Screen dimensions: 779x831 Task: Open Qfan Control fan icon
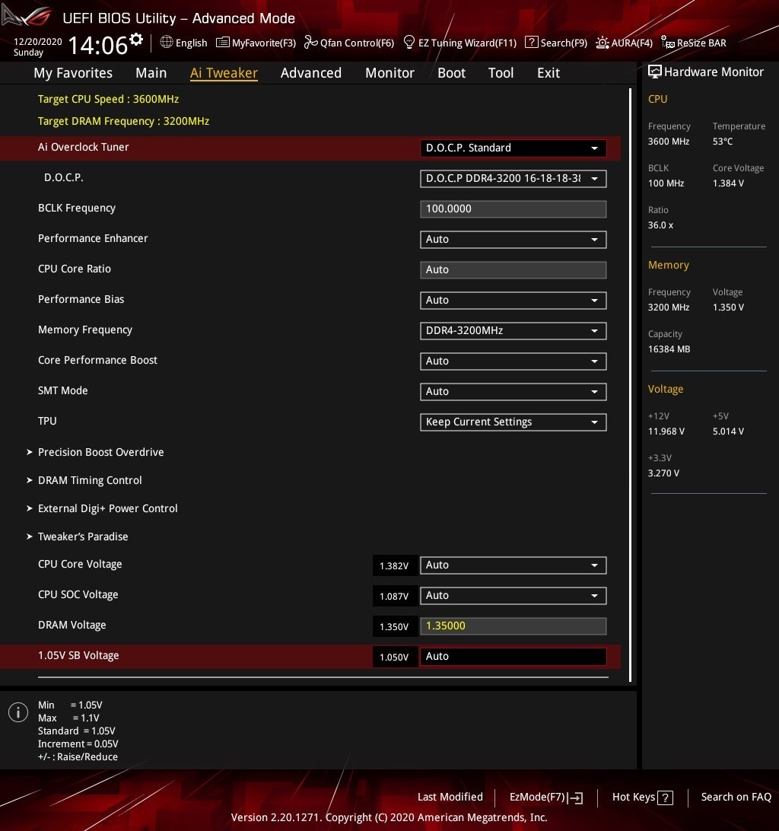coord(310,43)
